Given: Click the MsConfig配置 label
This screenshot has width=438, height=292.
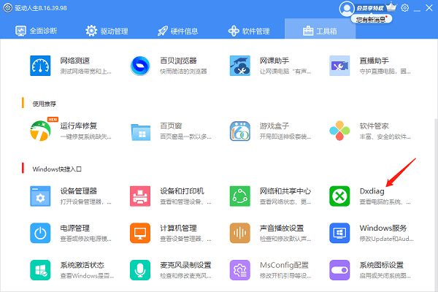Looking at the screenshot, I should tap(284, 265).
